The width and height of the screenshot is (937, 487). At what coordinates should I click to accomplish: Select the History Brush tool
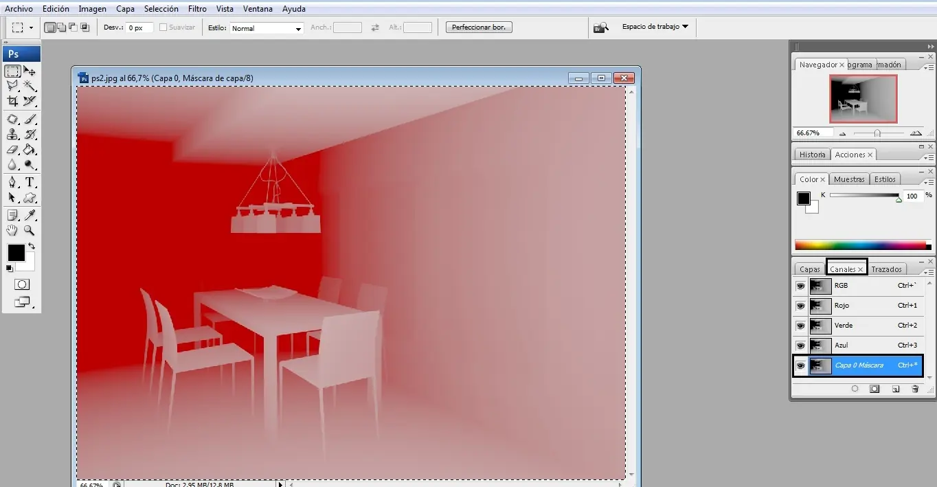pyautogui.click(x=30, y=135)
